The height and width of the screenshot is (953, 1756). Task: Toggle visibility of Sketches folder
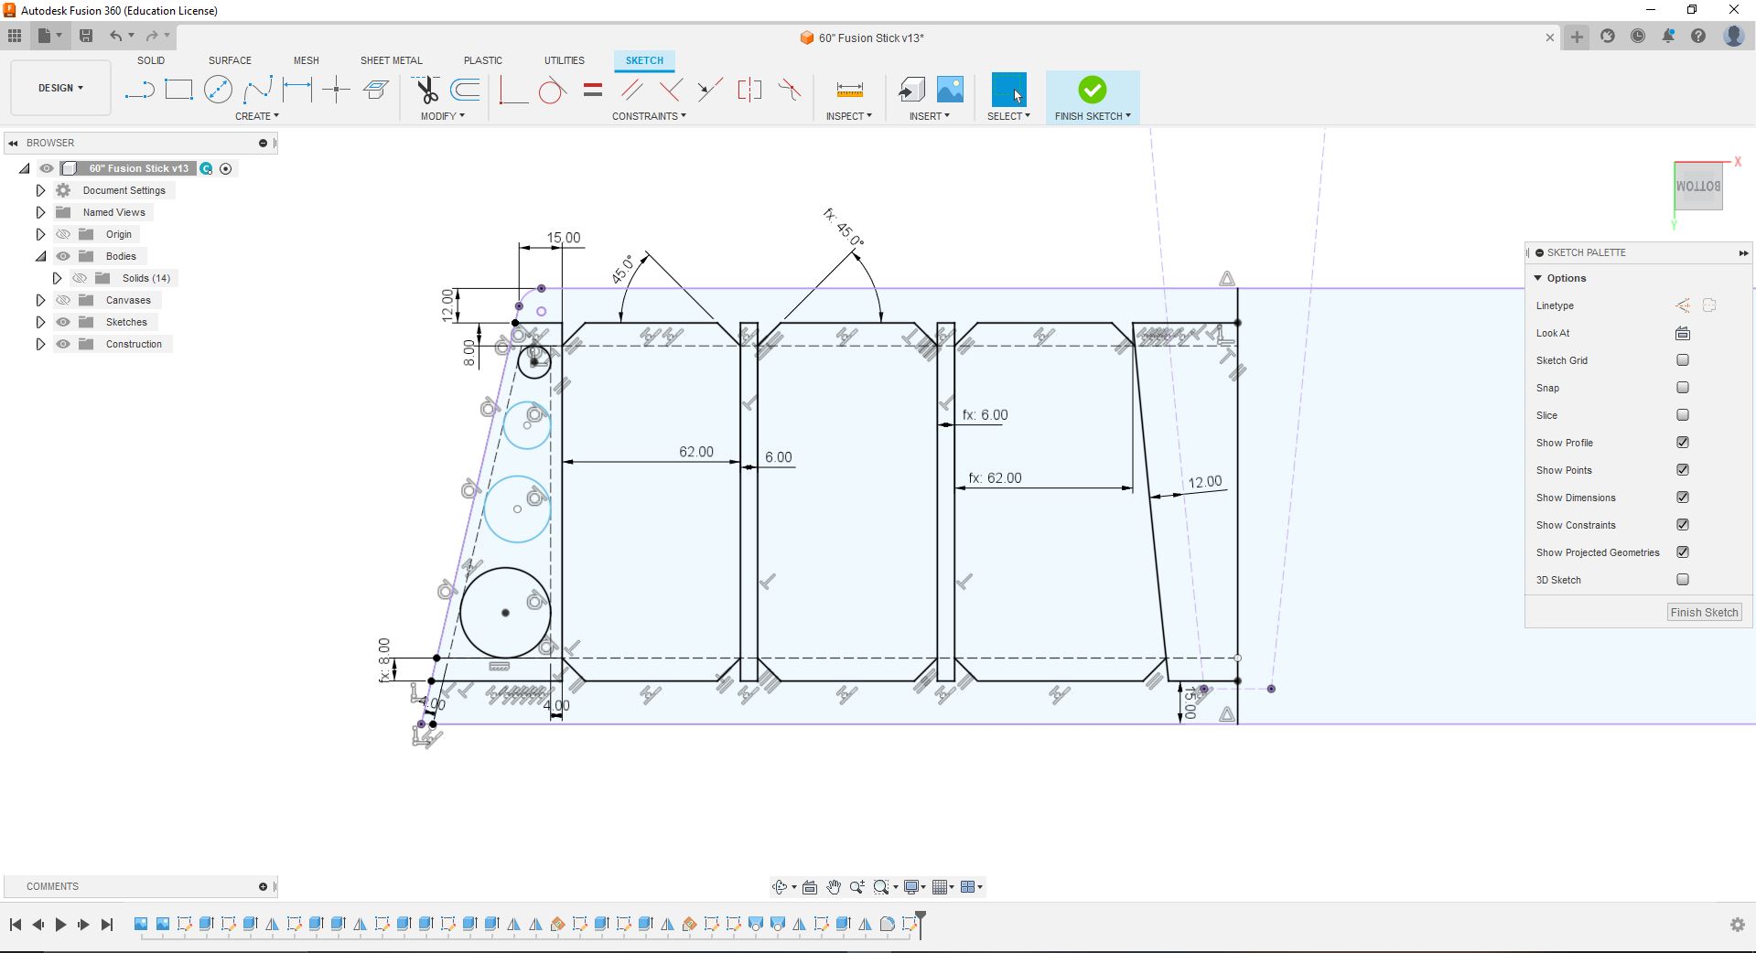63,322
